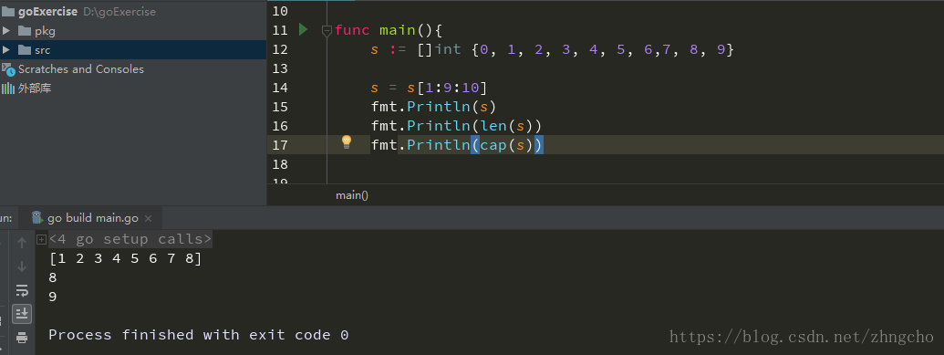Expand the pkg folder arrow
Image resolution: width=944 pixels, height=355 pixels.
6,30
